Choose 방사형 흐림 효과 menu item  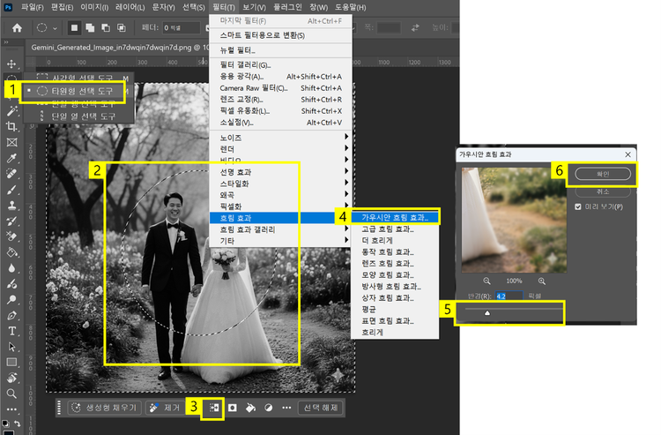pyautogui.click(x=395, y=287)
